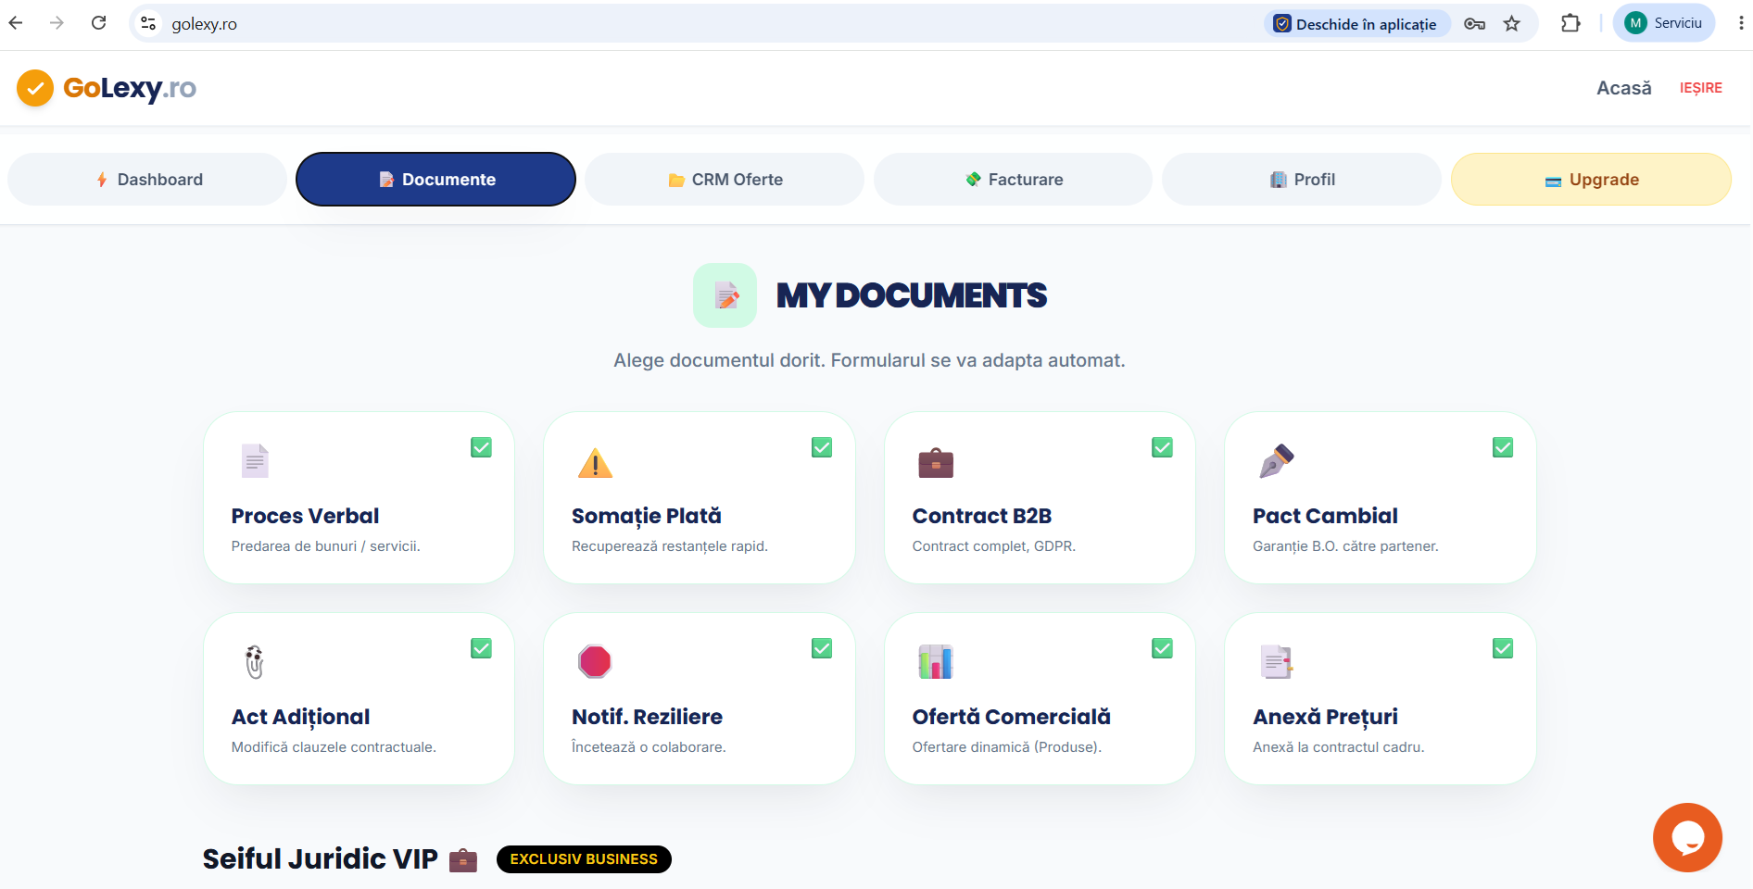The image size is (1753, 889).
Task: Click the Seiful Juridic VIP heading
Action: [320, 859]
